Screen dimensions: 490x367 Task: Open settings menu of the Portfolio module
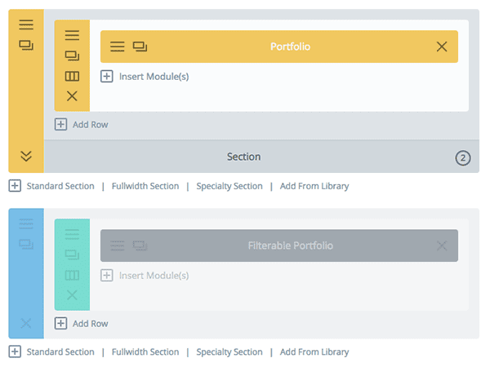pyautogui.click(x=118, y=46)
